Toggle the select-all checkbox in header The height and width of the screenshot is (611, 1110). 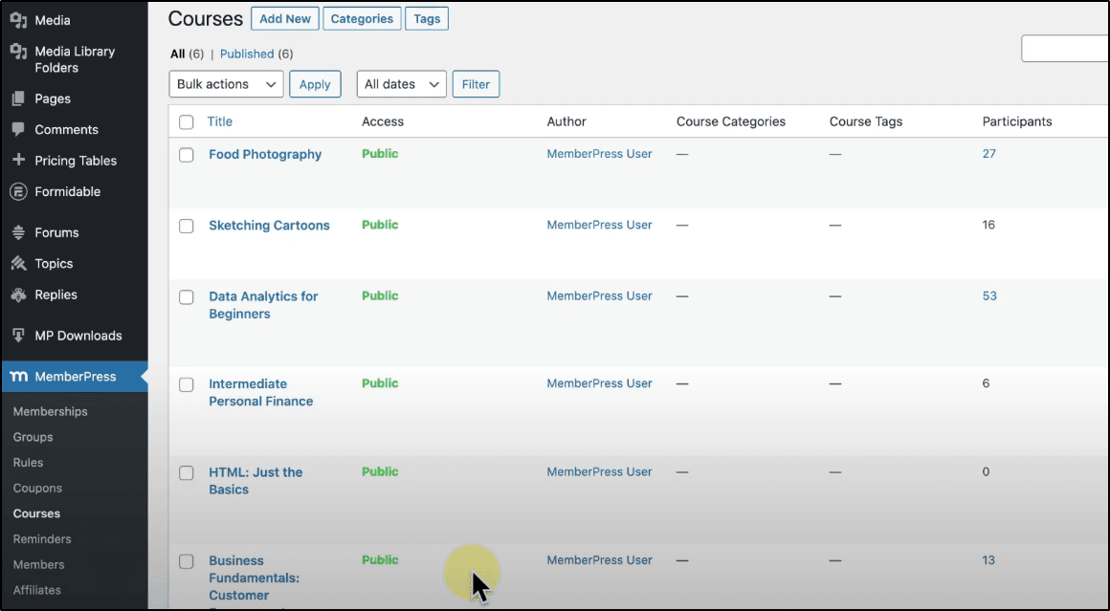pos(186,122)
